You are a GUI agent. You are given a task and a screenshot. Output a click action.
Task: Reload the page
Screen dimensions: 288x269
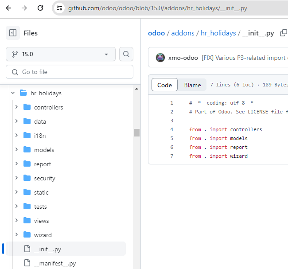(x=40, y=8)
